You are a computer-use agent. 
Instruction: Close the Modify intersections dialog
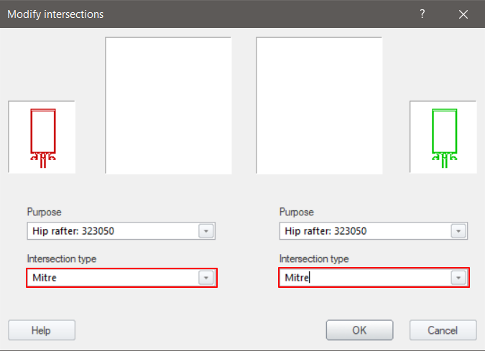click(x=463, y=14)
